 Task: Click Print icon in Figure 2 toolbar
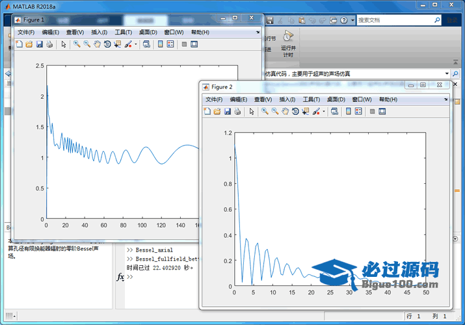point(237,111)
